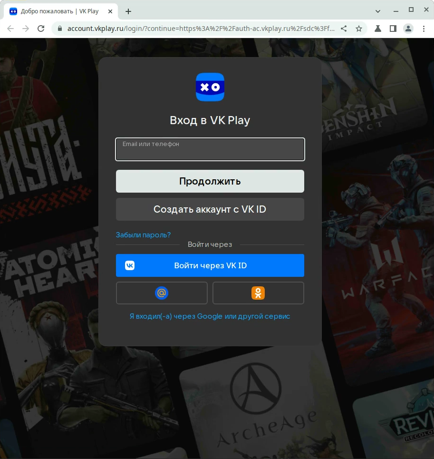Open the Chrome three-dot menu
434x459 pixels.
424,29
